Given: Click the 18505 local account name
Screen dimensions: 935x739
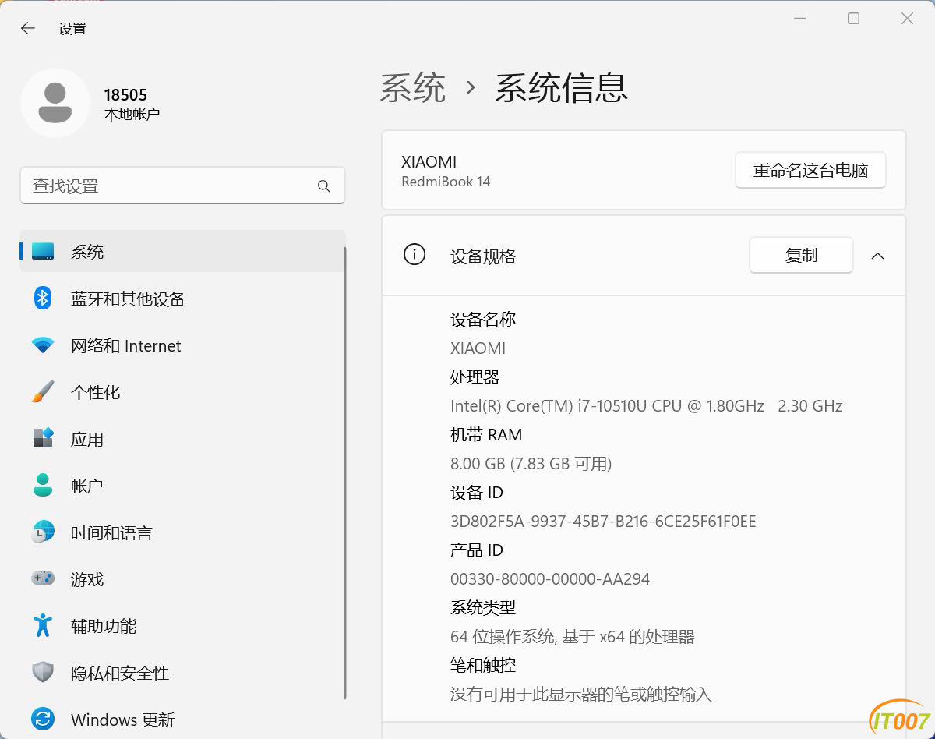Looking at the screenshot, I should (125, 94).
